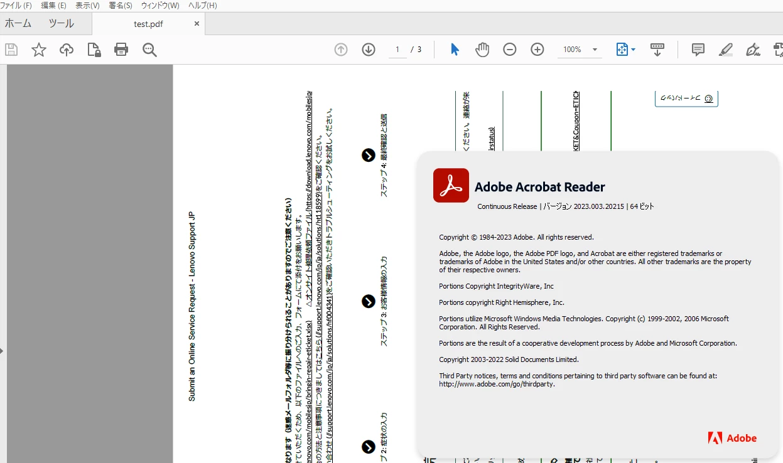Print the document with printer icon
Screen dimensions: 783x463
121,50
